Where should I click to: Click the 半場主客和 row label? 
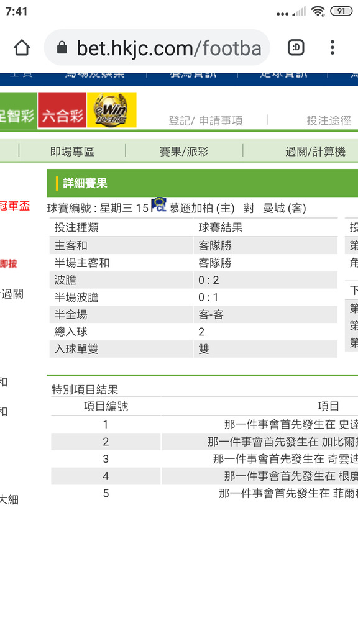[x=82, y=263]
